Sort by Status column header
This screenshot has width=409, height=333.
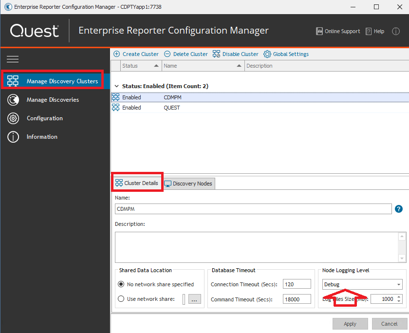(x=140, y=66)
